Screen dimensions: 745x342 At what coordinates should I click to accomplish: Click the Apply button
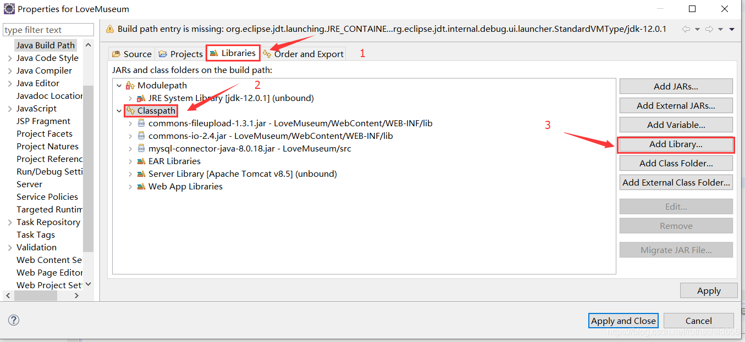tap(709, 291)
